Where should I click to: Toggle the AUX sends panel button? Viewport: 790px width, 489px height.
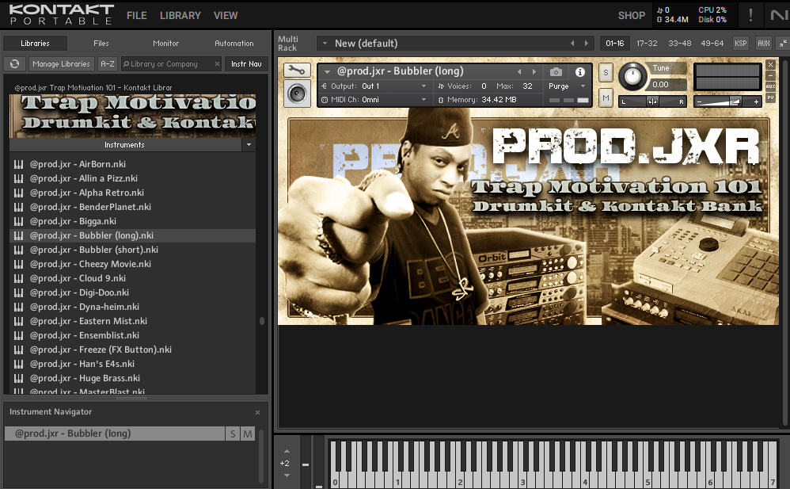(763, 44)
